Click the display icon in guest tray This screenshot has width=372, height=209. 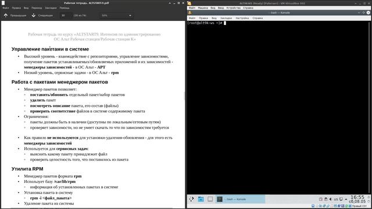pyautogui.click(x=341, y=199)
